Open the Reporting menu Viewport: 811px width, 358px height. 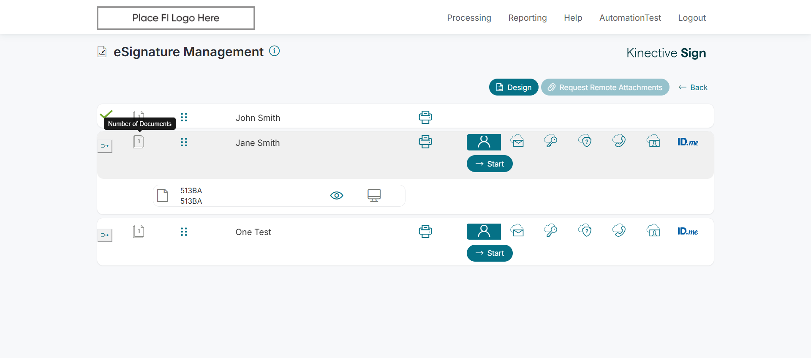(x=528, y=18)
